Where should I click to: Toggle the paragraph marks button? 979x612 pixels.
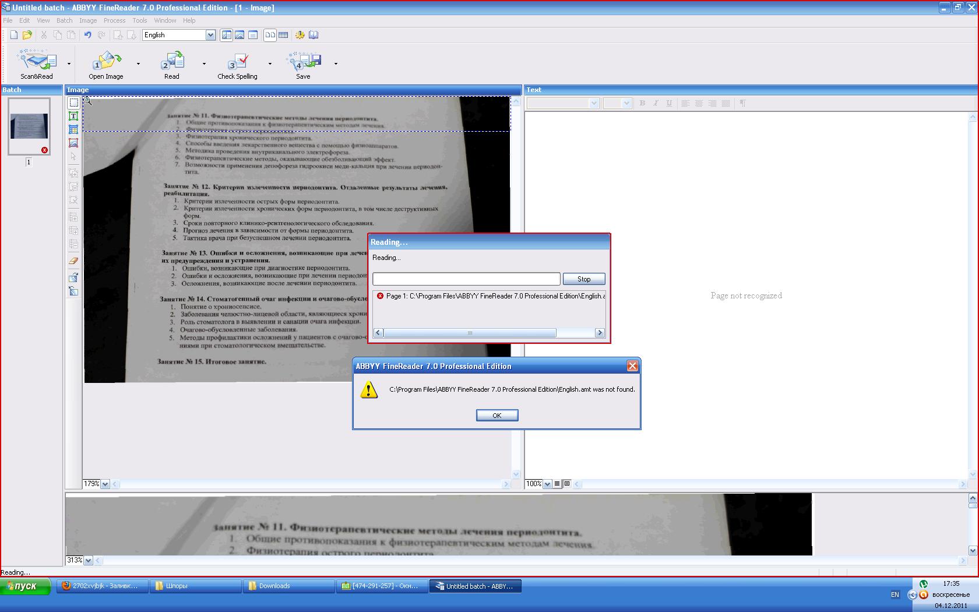click(x=743, y=103)
